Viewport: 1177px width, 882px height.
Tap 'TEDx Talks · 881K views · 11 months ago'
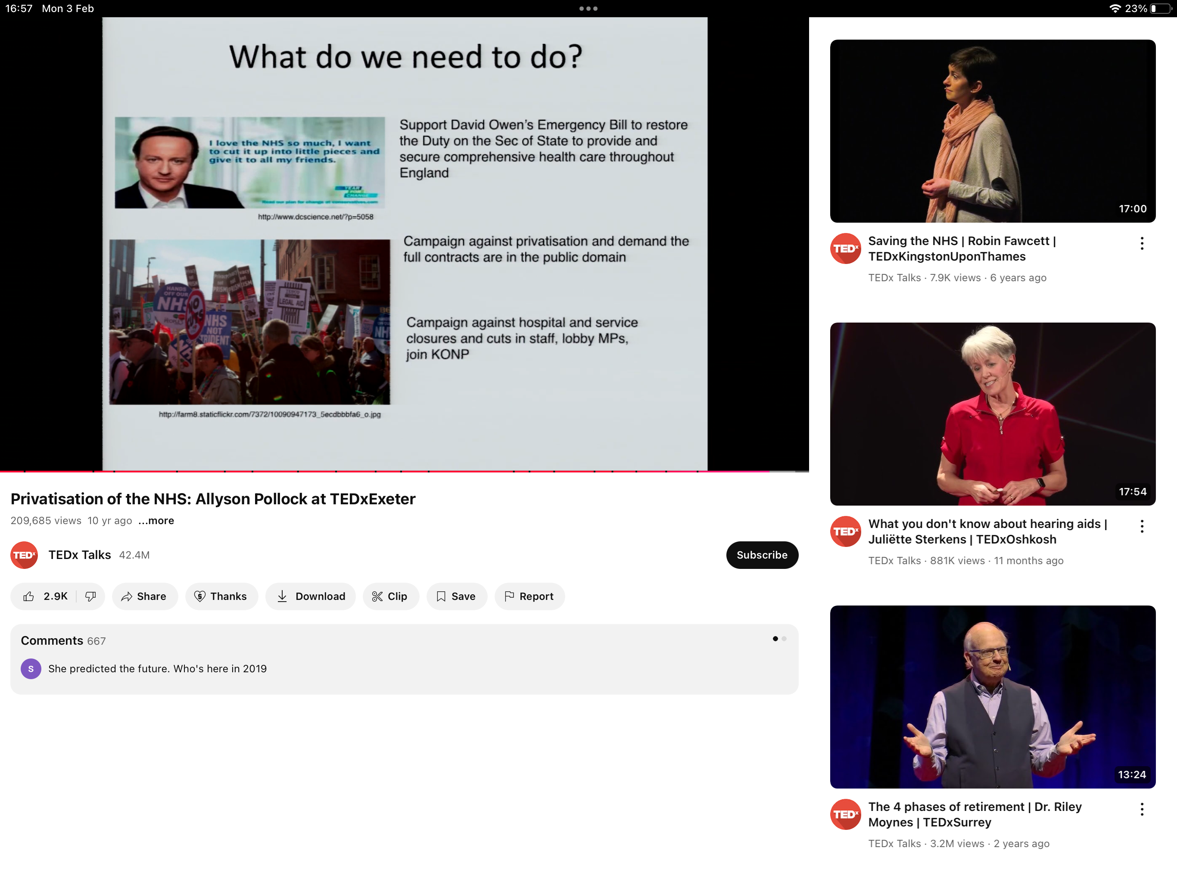point(966,561)
